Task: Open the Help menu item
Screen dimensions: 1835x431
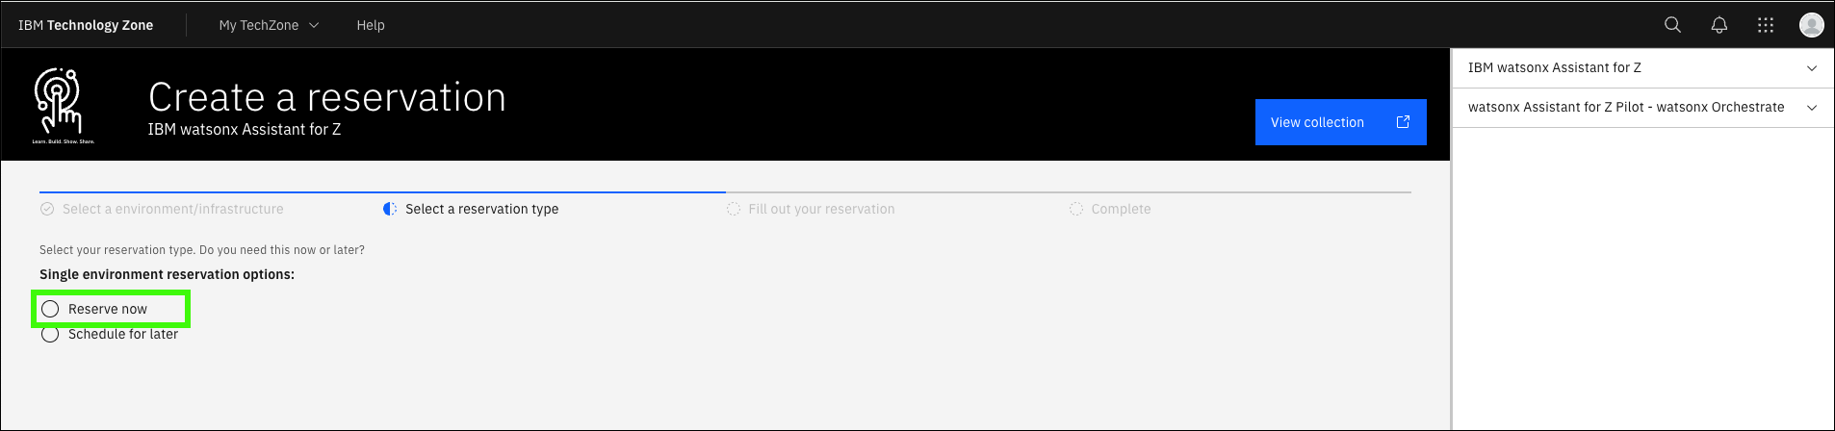Action: tap(371, 25)
